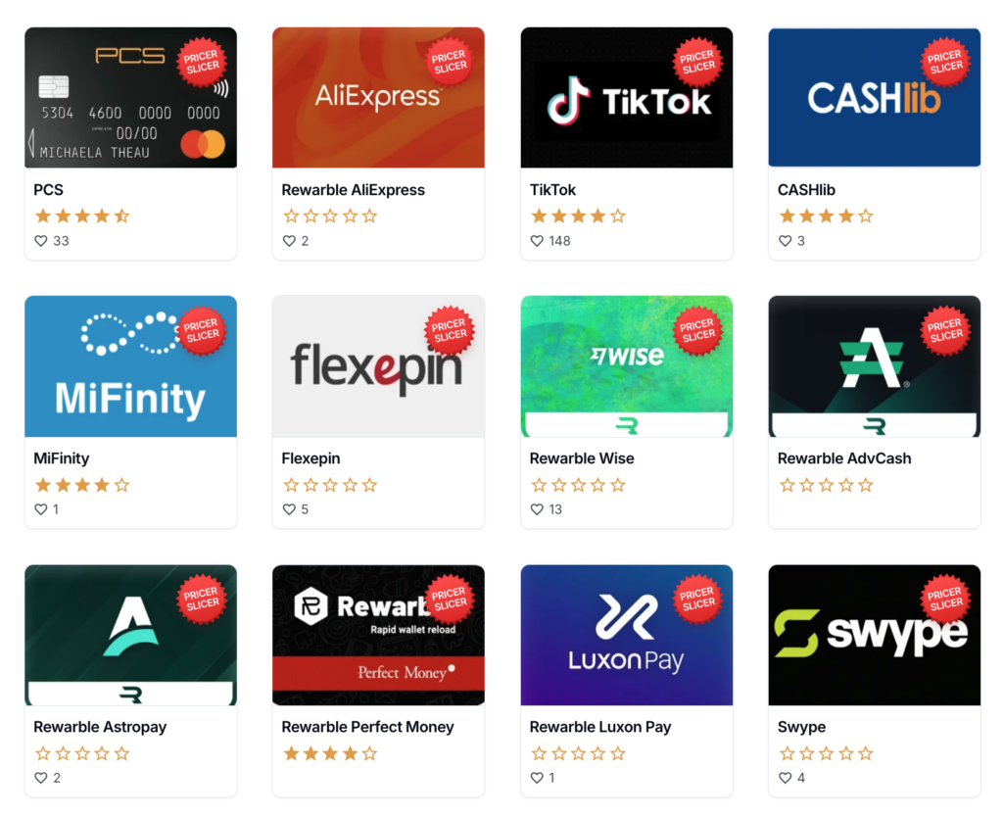Open the Rewarble Luxon Pay image
Screen dimensions: 1003x817
point(627,635)
